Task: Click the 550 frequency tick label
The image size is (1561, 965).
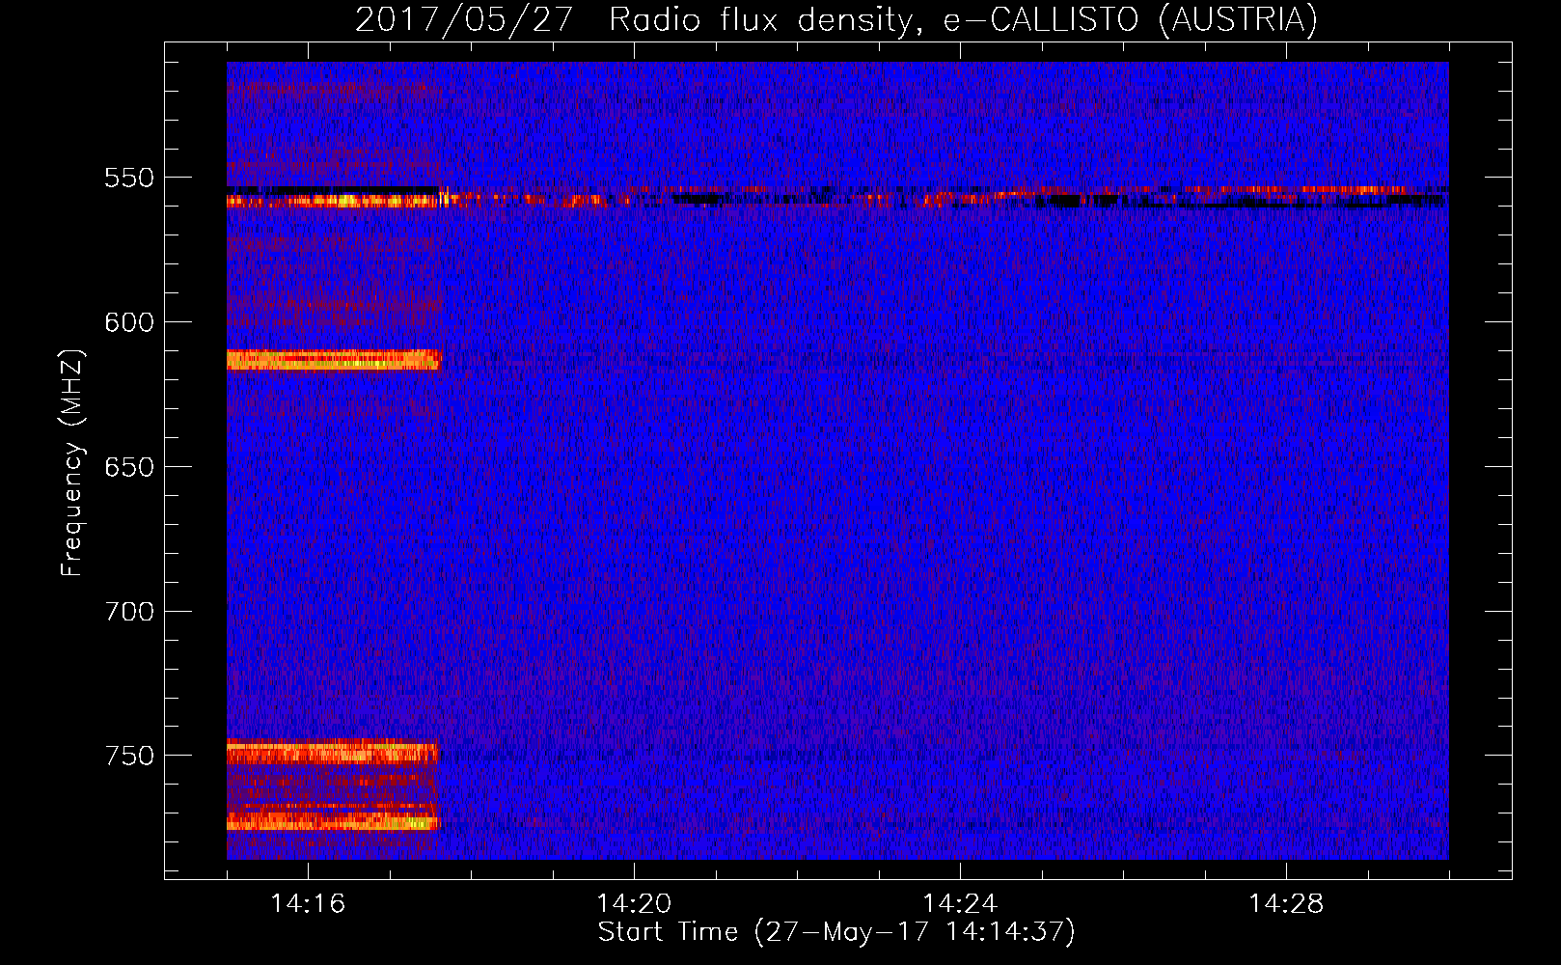Action: coord(129,178)
